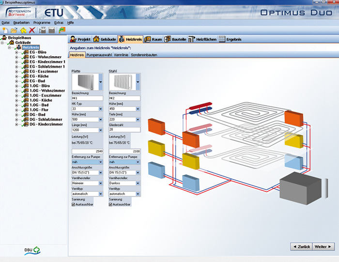Click the Gebäude house icon in tree
339x262 pixels.
12,42
